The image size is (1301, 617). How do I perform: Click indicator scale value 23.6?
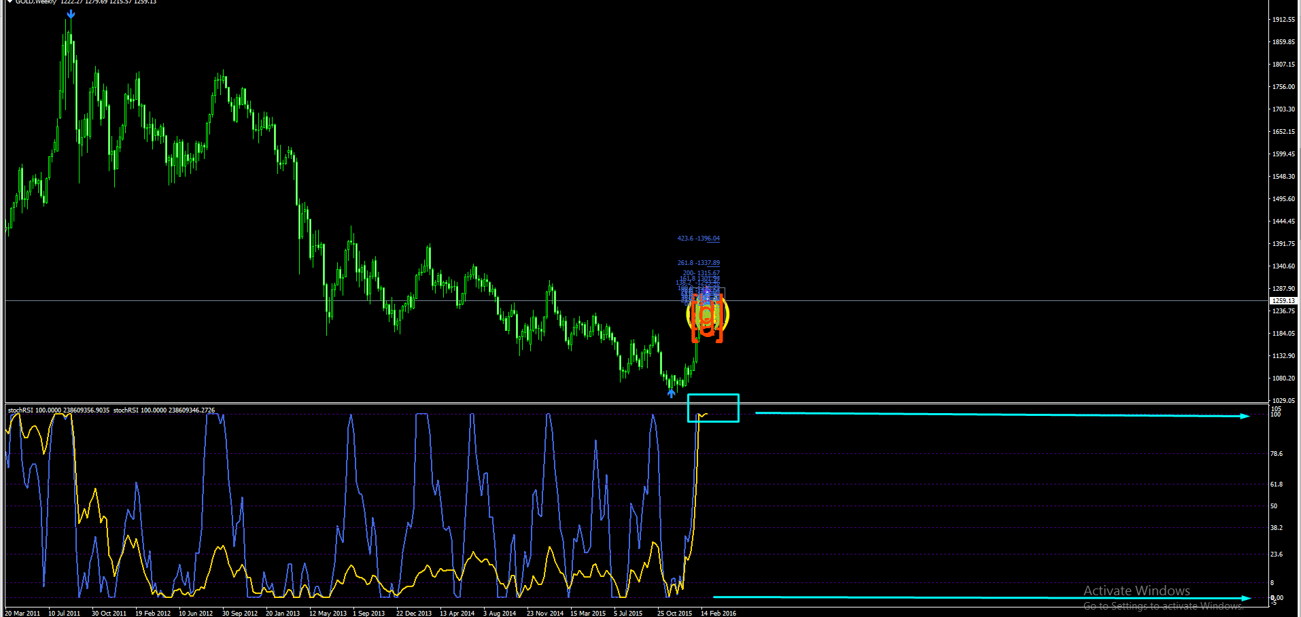click(x=1277, y=554)
